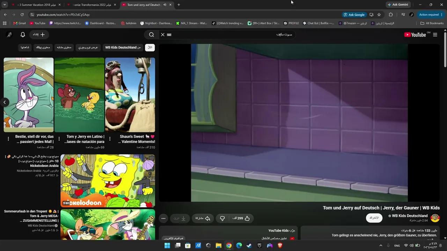
Task: Clear the YouTube search box text
Action: pyautogui.click(x=163, y=35)
